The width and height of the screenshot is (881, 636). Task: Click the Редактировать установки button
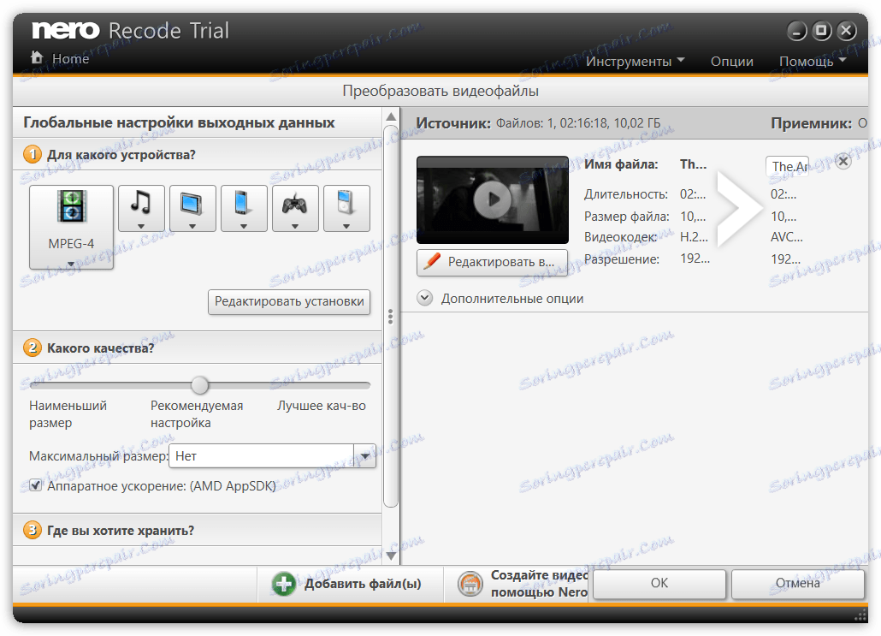(289, 302)
